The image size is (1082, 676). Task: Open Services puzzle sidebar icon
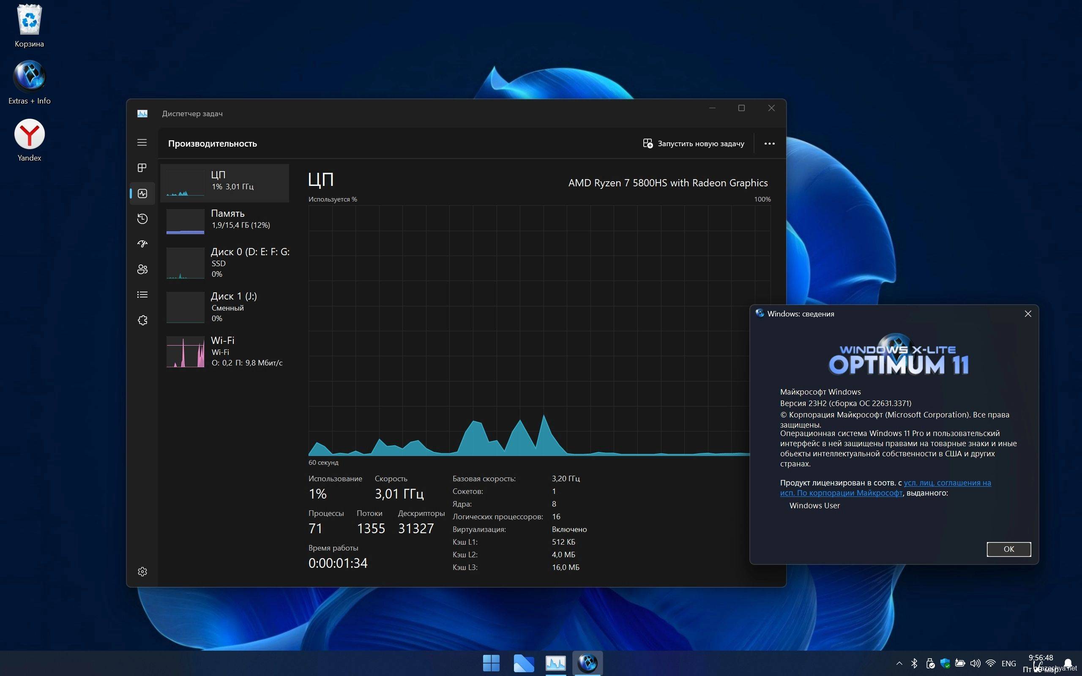(x=142, y=320)
